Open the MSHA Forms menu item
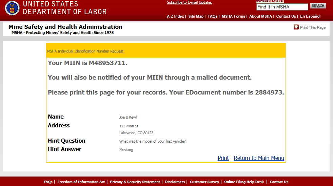This screenshot has height=186, width=333. pos(233,16)
